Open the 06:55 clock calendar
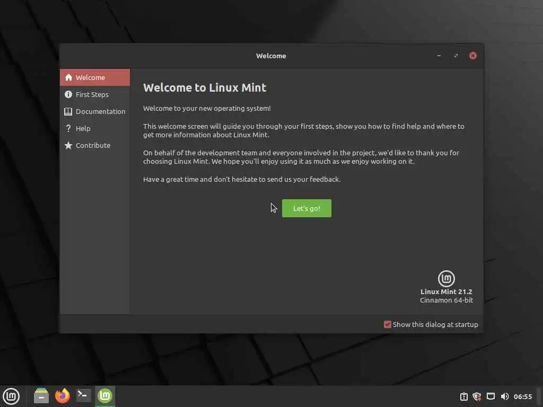 pyautogui.click(x=522, y=396)
